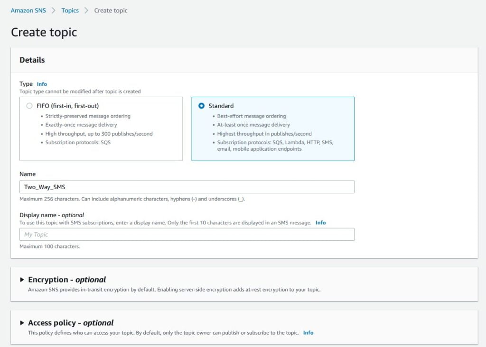Go to Topics breadcrumb link
This screenshot has height=347, width=486.
70,10
